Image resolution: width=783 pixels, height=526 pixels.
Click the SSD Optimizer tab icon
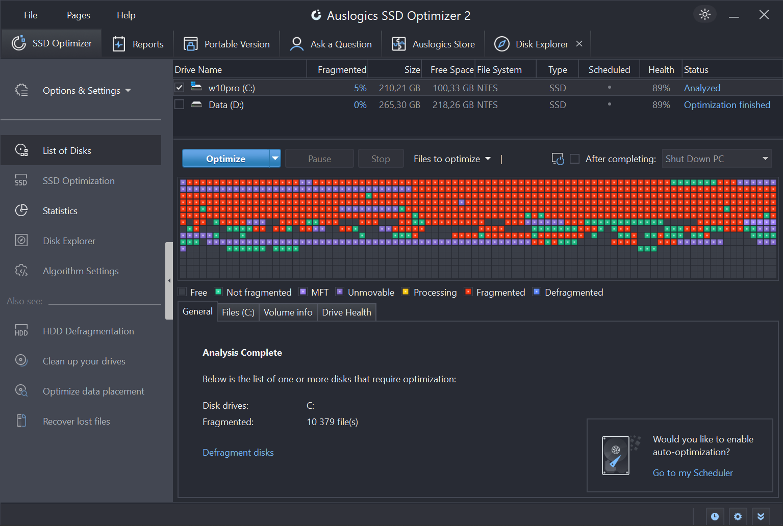coord(19,43)
